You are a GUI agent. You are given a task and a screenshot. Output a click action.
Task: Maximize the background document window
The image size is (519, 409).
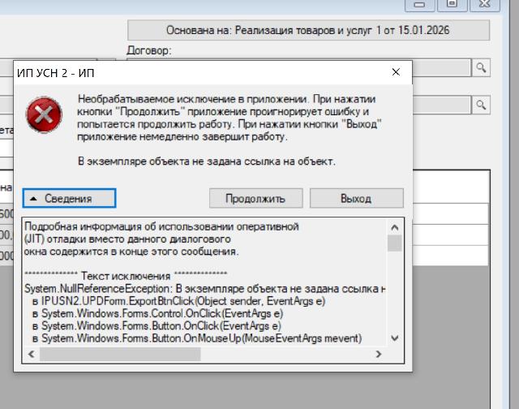(x=453, y=4)
